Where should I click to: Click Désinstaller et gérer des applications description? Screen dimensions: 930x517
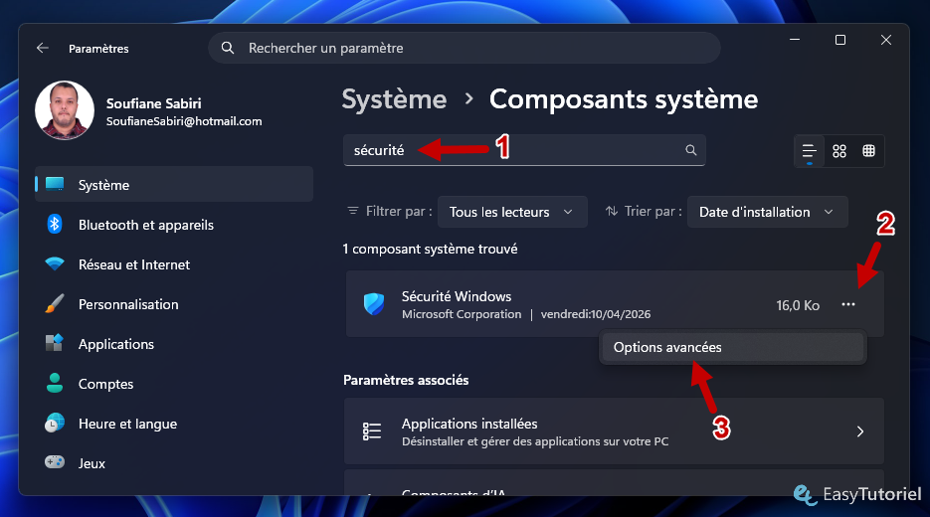coord(535,441)
